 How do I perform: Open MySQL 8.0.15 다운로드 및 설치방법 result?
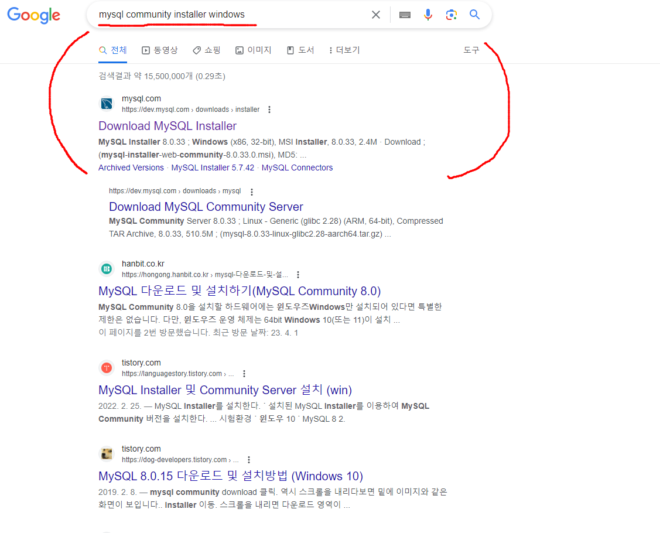(231, 476)
